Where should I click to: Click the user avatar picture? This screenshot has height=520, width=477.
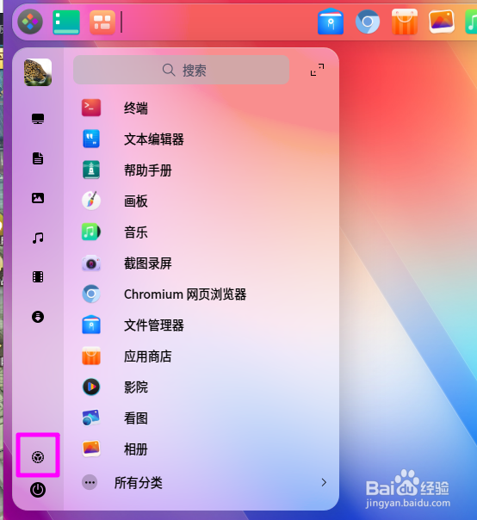(38, 72)
